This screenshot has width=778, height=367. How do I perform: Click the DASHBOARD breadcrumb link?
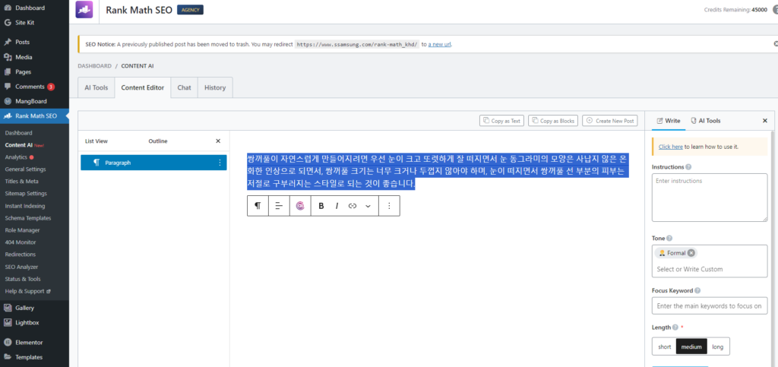tap(94, 66)
